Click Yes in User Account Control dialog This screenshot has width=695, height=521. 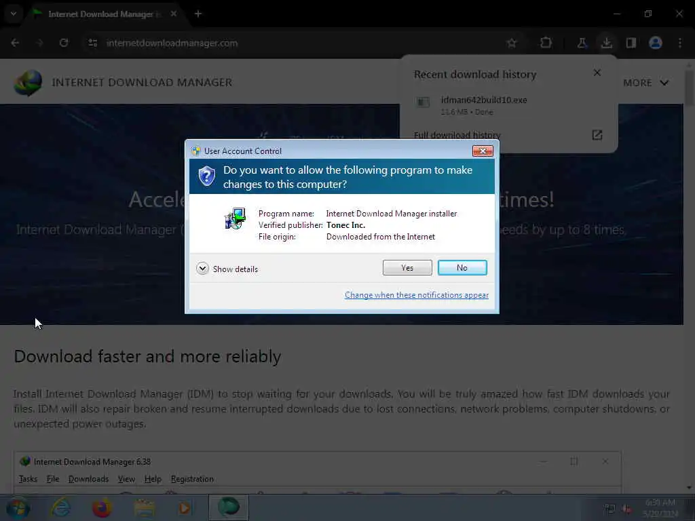point(407,267)
